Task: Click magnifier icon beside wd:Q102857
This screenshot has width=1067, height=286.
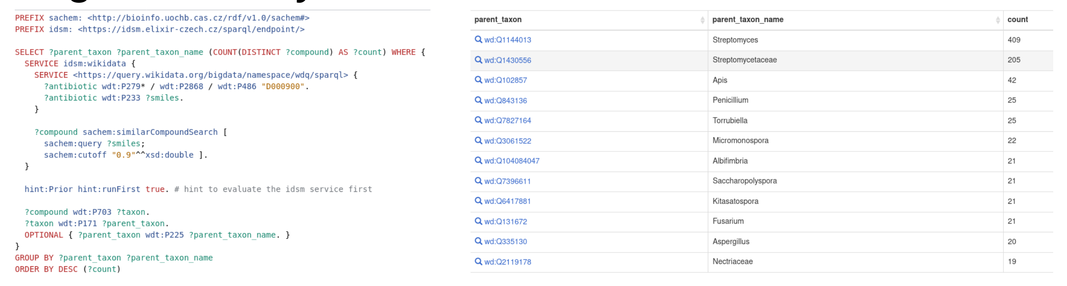Action: click(478, 80)
